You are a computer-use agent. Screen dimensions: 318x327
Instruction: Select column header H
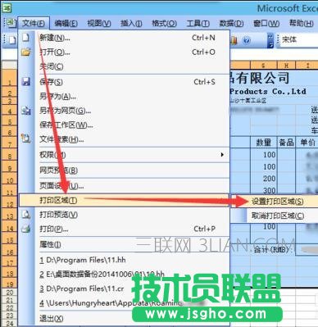click(286, 66)
